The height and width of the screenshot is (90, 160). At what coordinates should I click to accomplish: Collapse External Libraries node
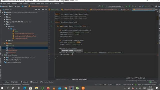[x=2, y=55]
